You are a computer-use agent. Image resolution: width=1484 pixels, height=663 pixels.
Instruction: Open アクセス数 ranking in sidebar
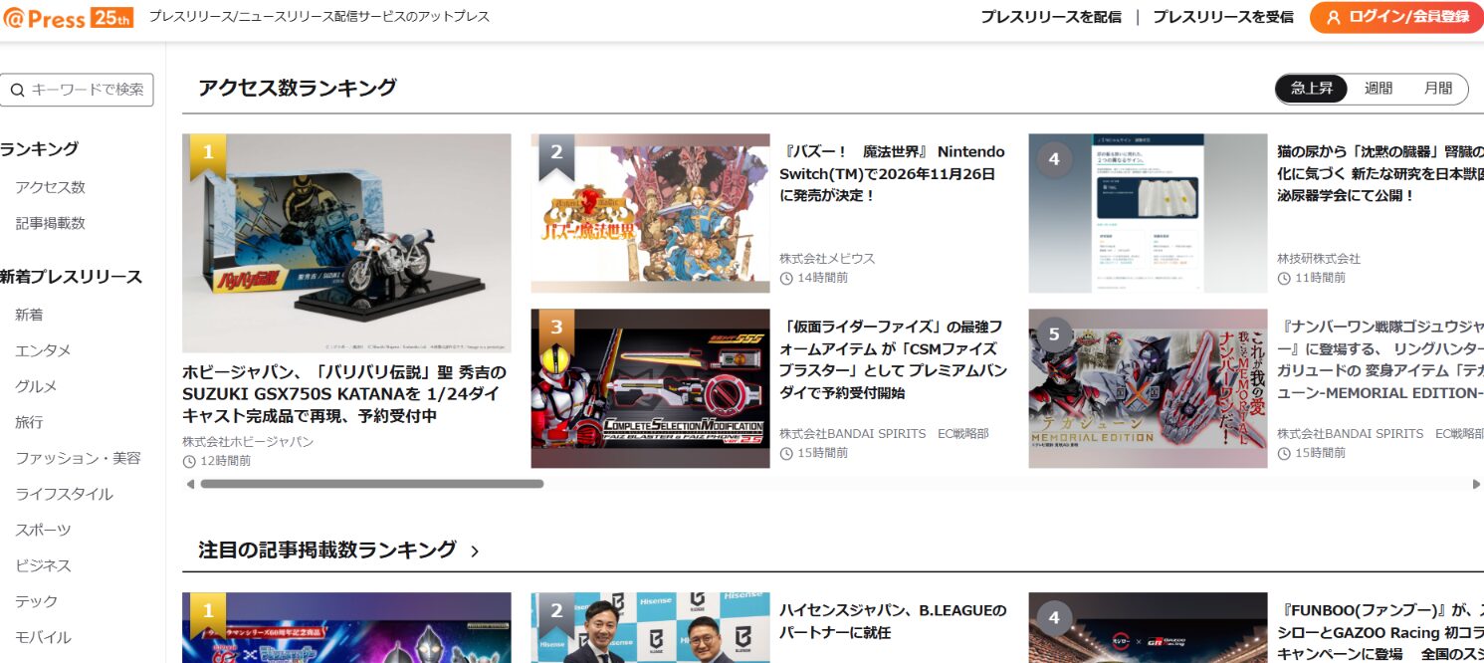click(50, 187)
